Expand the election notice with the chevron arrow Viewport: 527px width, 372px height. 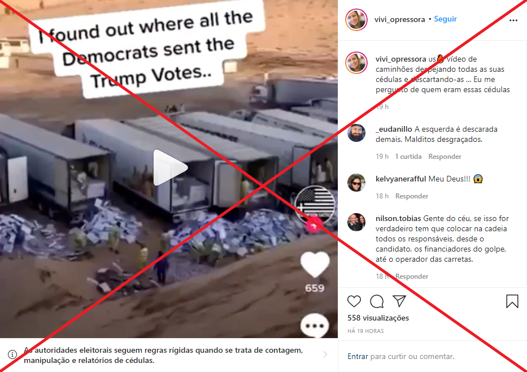325,354
